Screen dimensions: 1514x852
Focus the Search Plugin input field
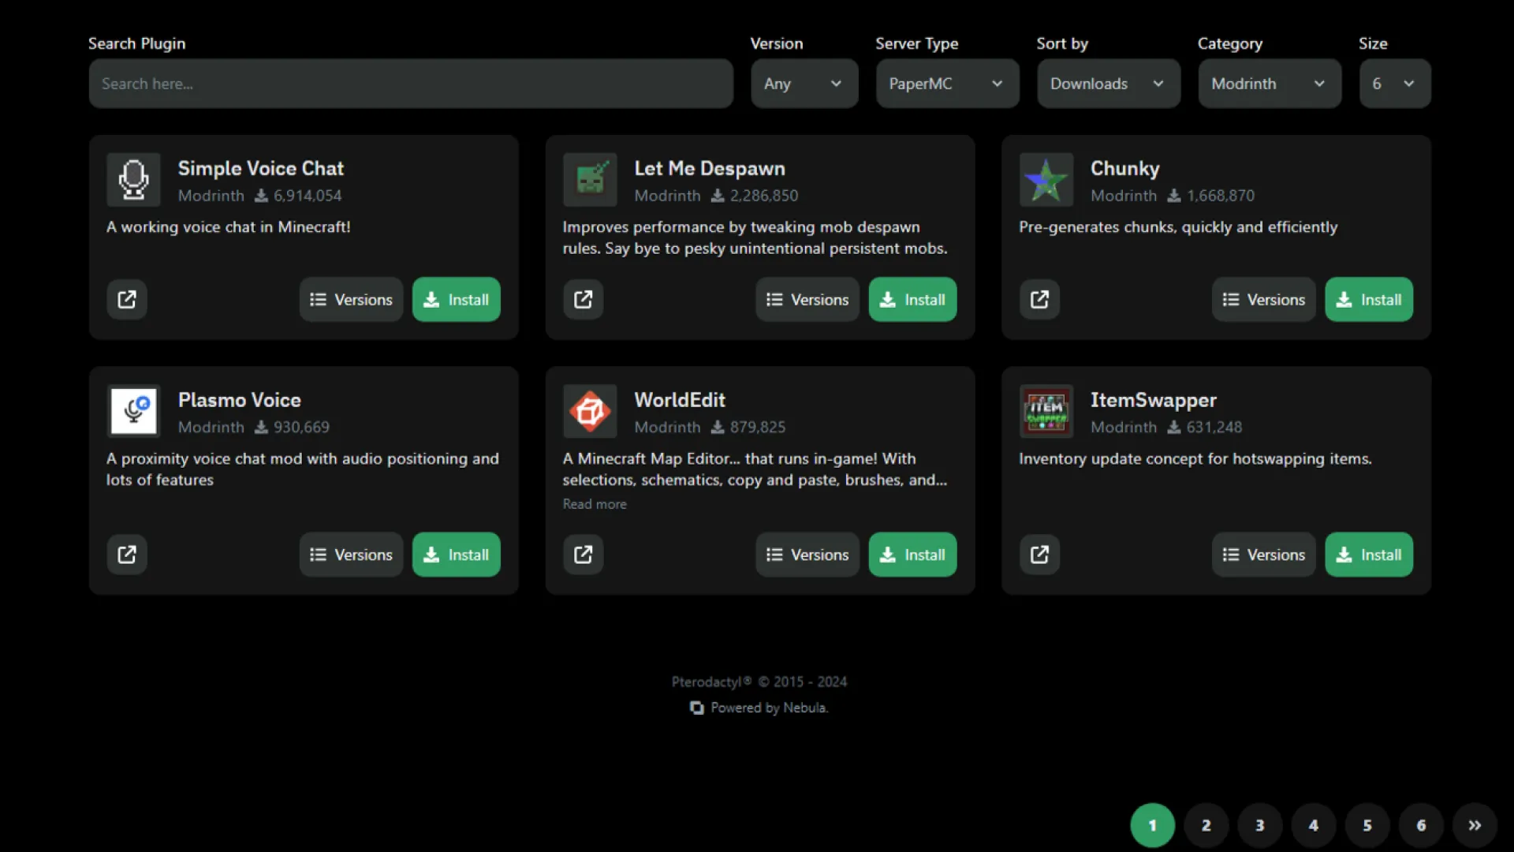point(410,84)
